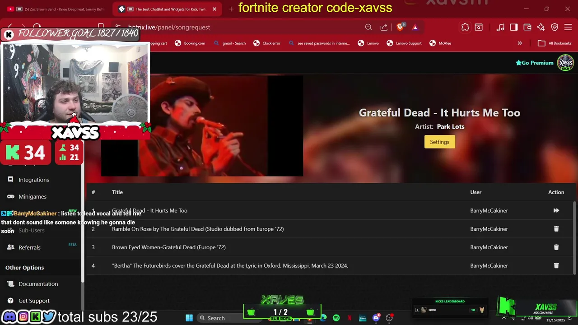This screenshot has height=325, width=578.
Task: Click the page vertical scrollbar
Action: 575,237
